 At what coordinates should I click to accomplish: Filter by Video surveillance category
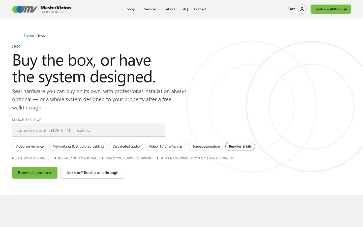[x=29, y=146]
